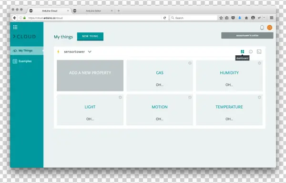Viewport: 286px width, 183px height.
Task: Open settings gear on LIGHT card
Action: pos(120,97)
